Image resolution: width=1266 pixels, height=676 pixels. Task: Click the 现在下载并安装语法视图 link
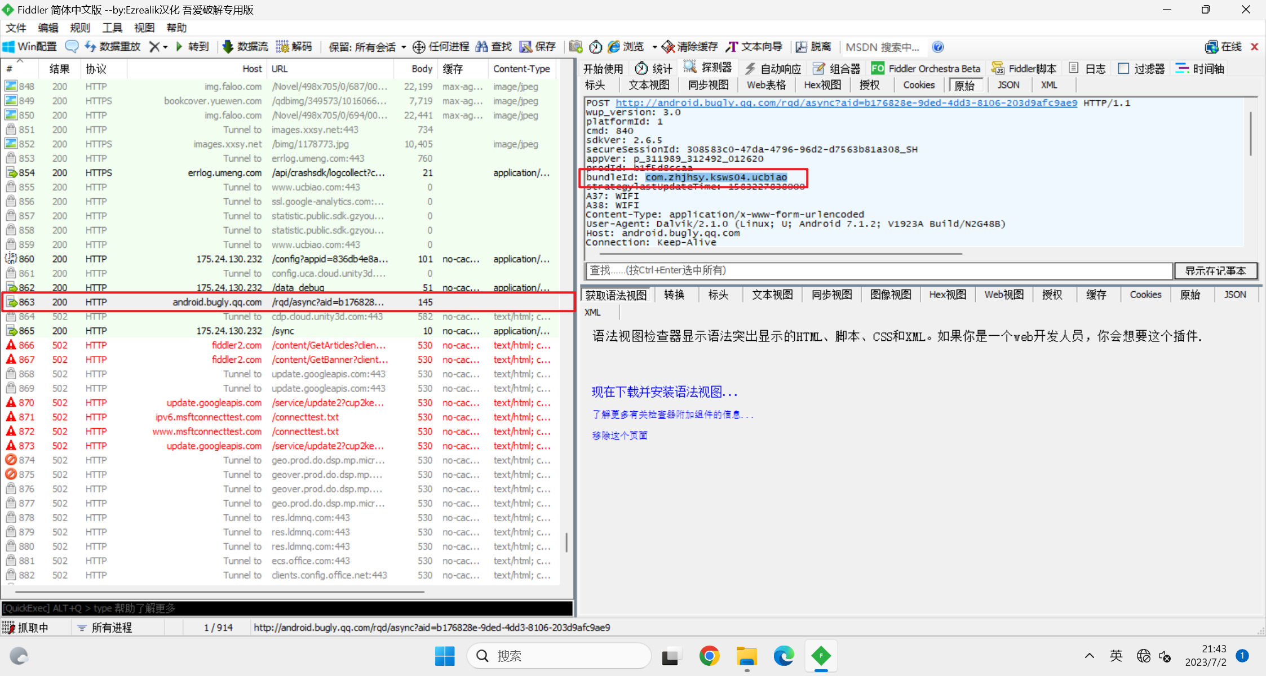[x=665, y=392]
